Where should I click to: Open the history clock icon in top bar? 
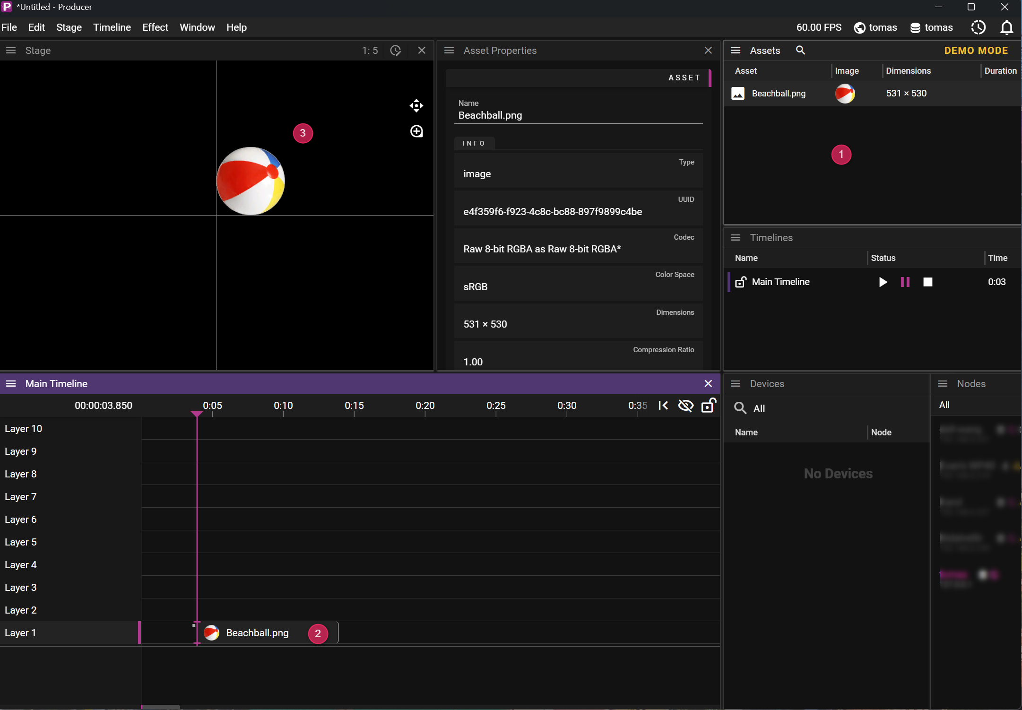(x=979, y=27)
